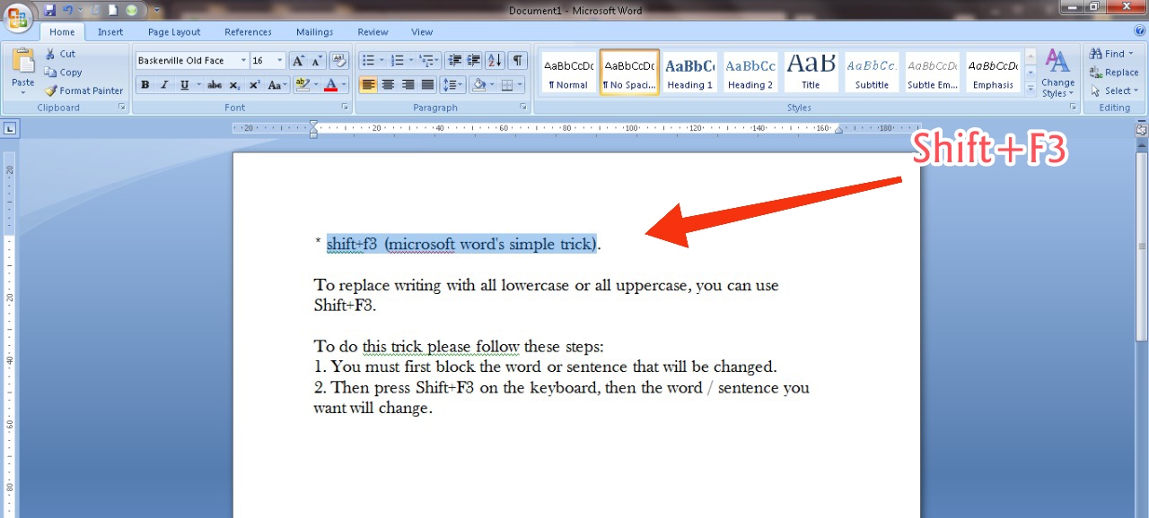Apply the Emphasis style

pyautogui.click(x=993, y=72)
